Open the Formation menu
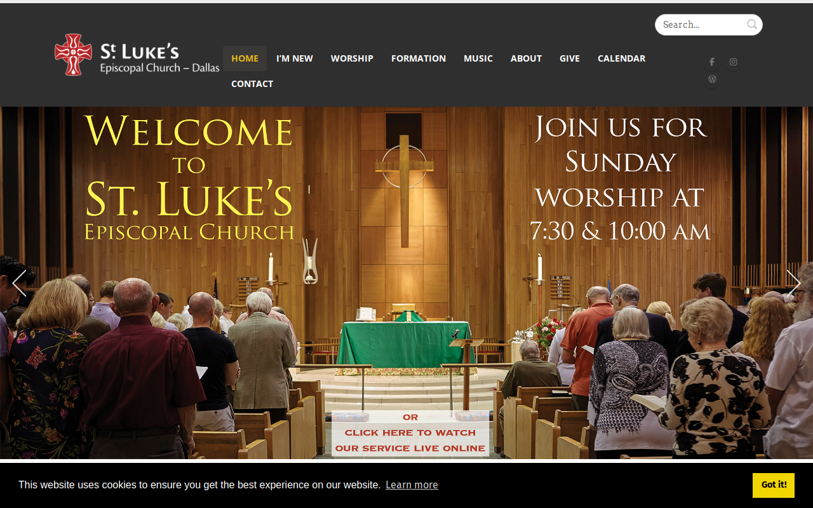This screenshot has width=813, height=508. (419, 58)
